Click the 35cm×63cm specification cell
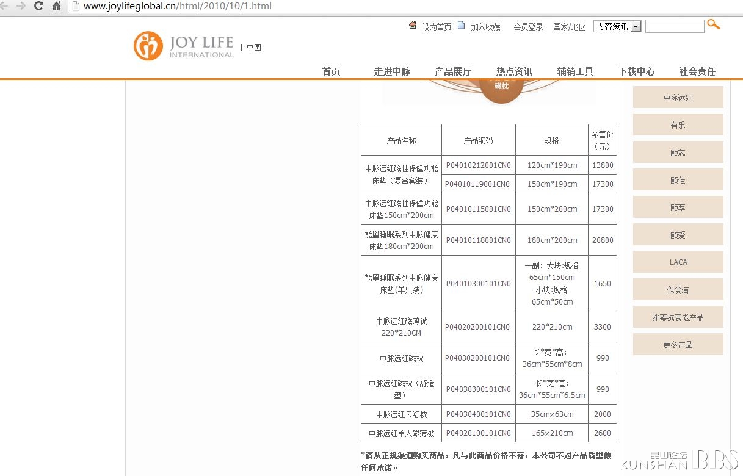The height and width of the screenshot is (476, 743). tap(552, 414)
